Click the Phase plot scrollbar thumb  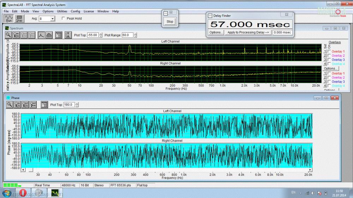tap(31, 170)
